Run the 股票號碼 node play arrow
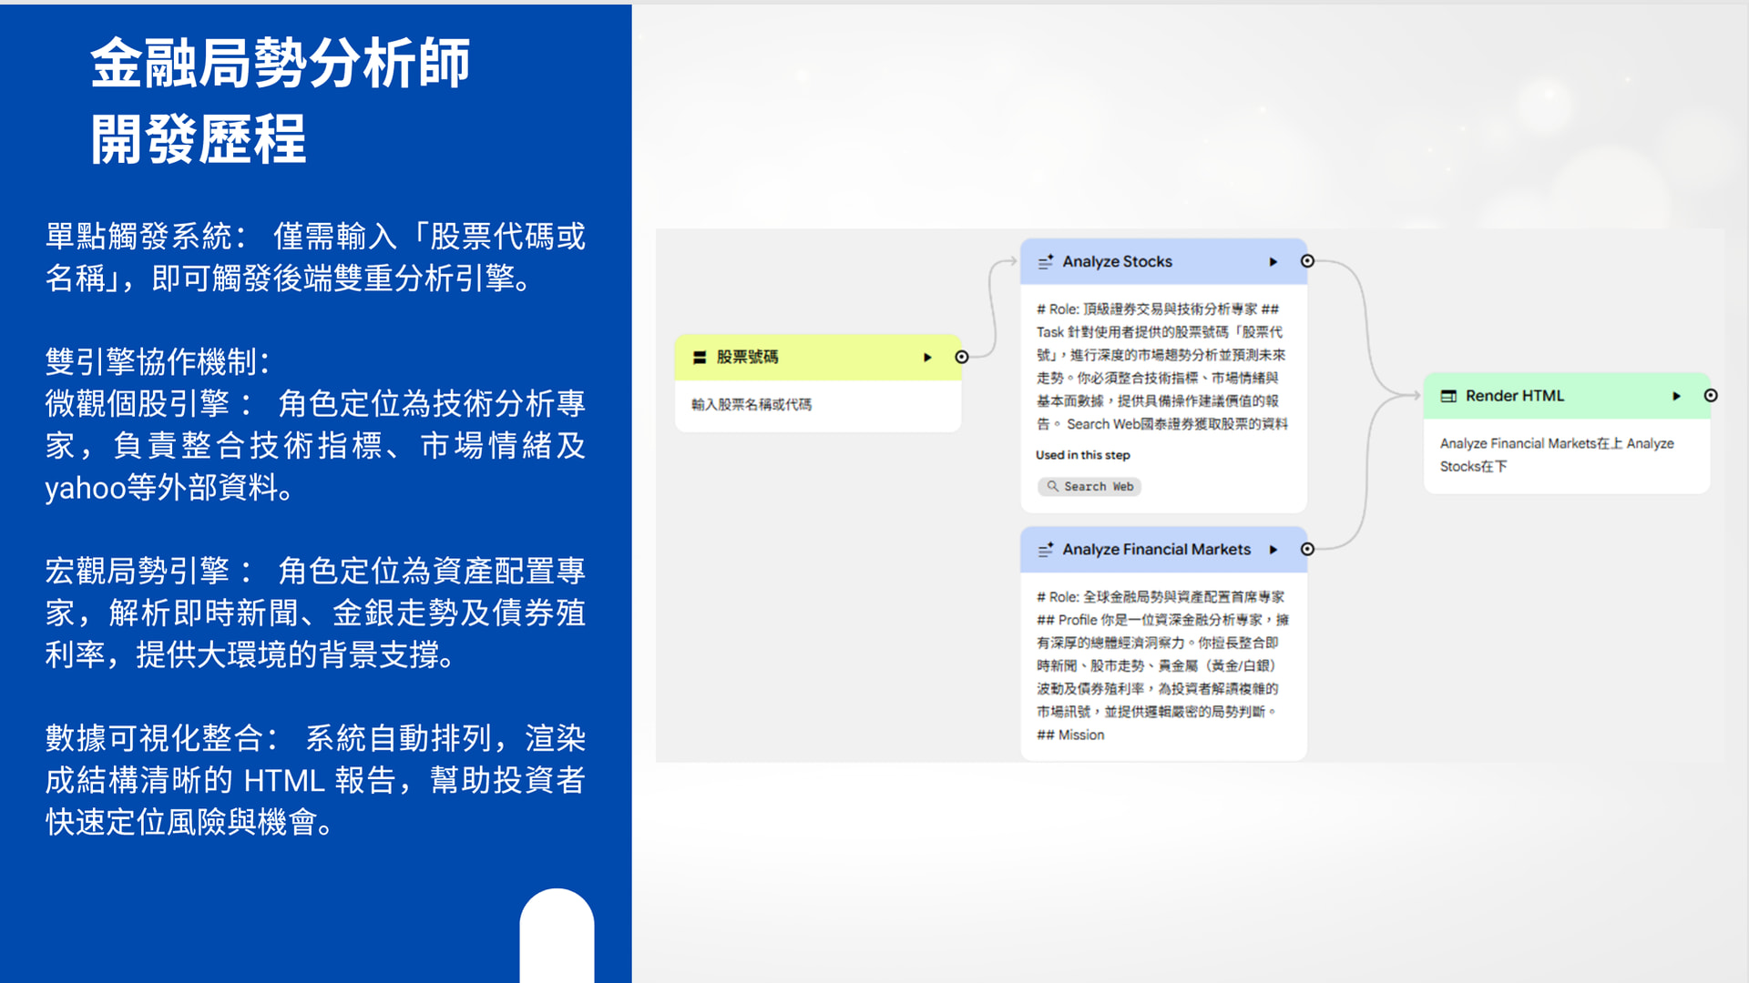The width and height of the screenshot is (1749, 983). pyautogui.click(x=927, y=358)
